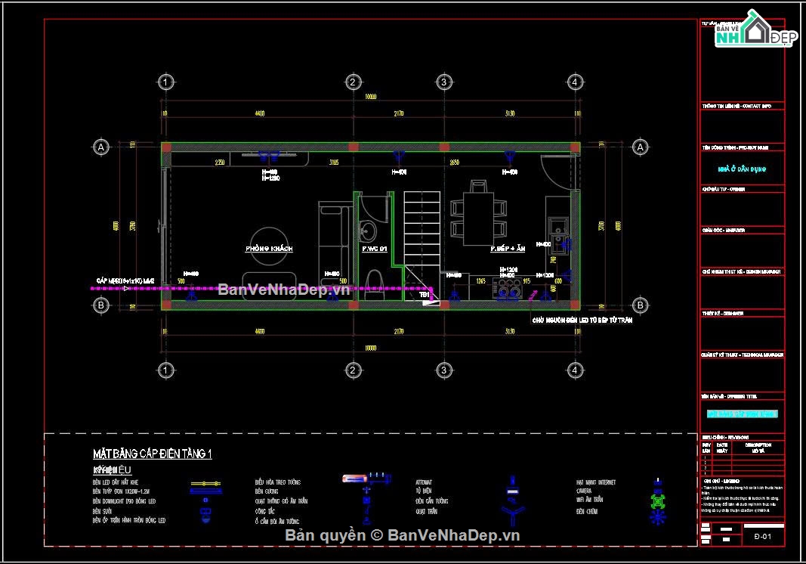
Task: Click the ceiling fan legend symbol
Action: (x=514, y=517)
